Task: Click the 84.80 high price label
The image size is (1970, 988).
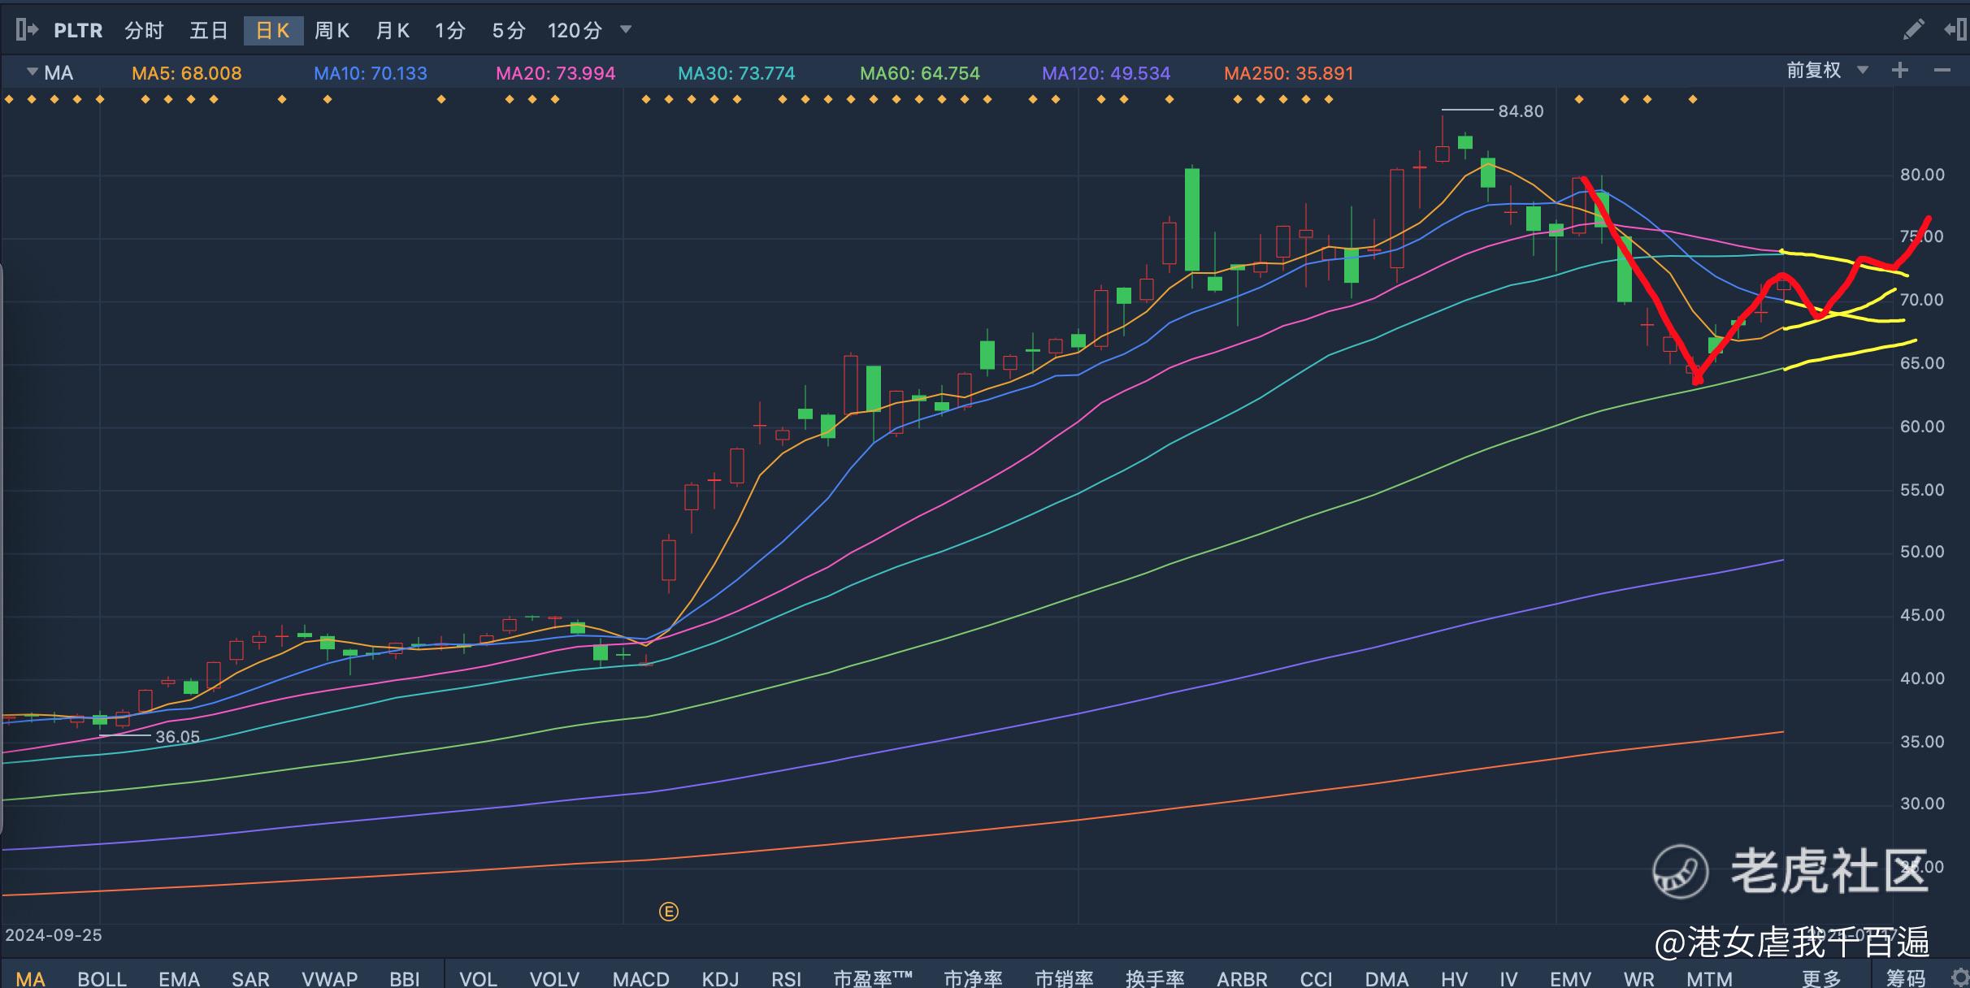Action: tap(1521, 111)
